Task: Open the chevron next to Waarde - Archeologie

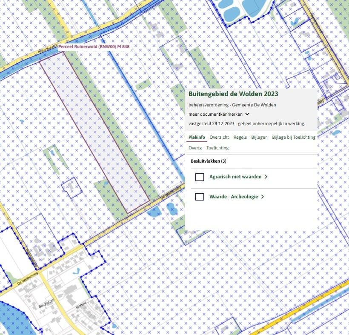Action: [263, 197]
